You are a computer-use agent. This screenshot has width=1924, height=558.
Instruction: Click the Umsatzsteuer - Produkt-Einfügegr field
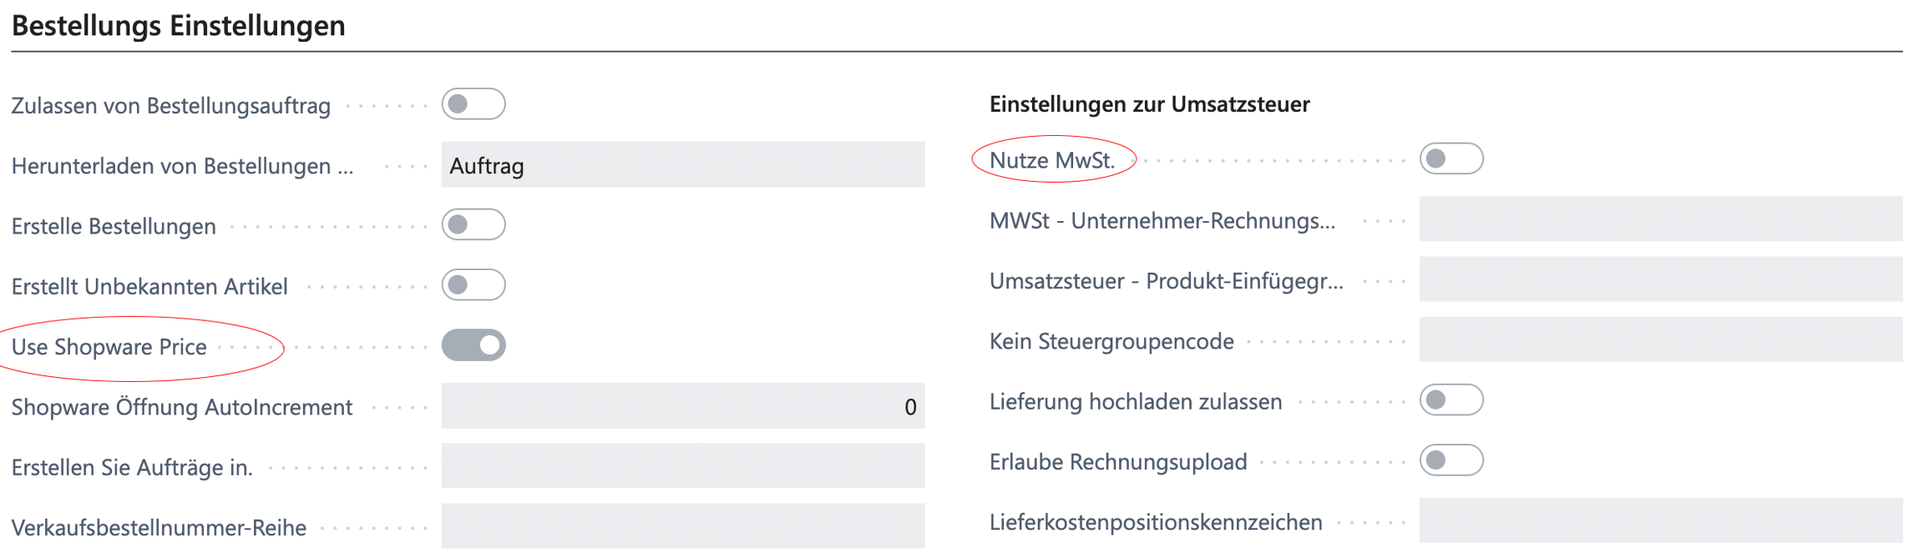[1661, 279]
